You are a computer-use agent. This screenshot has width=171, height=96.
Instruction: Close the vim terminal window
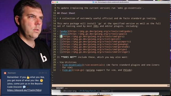pyautogui.click(x=53, y=2)
